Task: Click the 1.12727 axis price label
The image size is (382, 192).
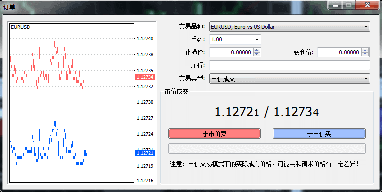Action: click(145, 118)
